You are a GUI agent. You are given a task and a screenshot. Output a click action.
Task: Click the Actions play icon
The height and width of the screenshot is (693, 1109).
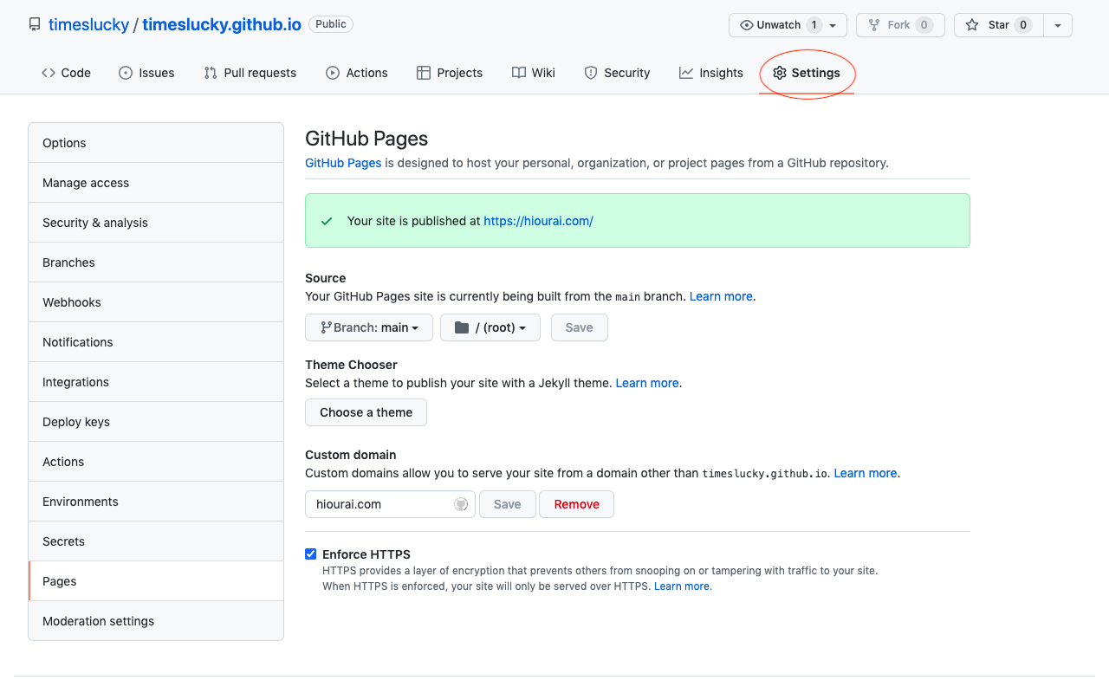coord(333,73)
